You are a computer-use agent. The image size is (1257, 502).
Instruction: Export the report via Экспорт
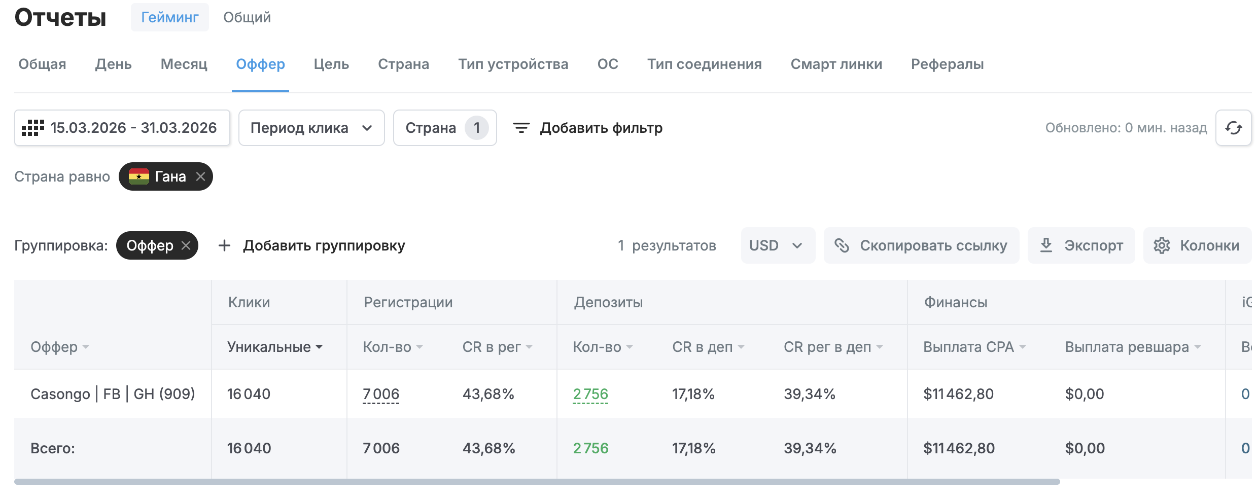coord(1081,245)
